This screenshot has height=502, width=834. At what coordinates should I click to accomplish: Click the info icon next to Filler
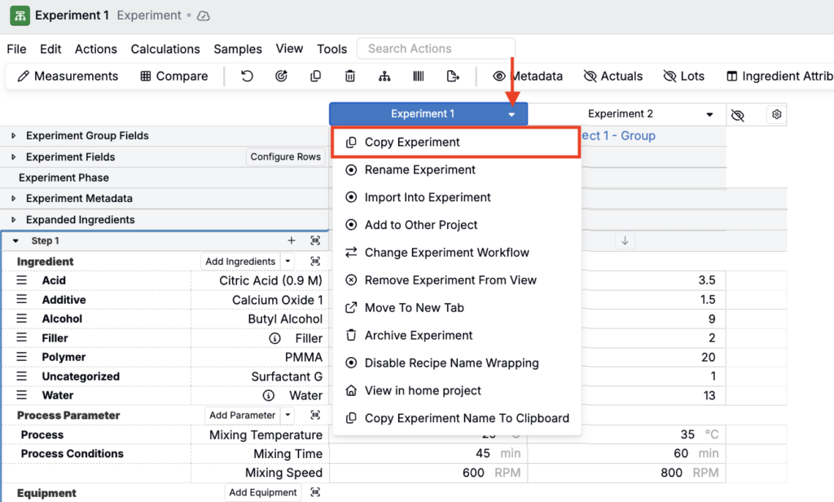tap(275, 338)
